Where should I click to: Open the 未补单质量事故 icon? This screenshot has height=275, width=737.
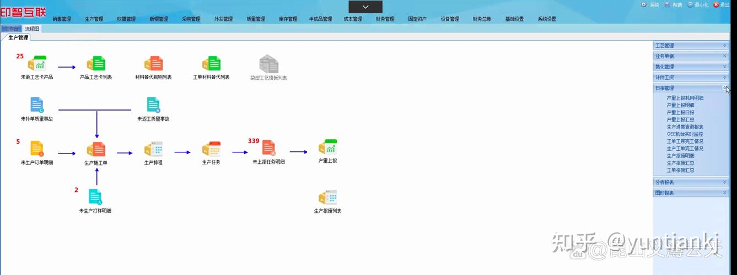coord(37,105)
